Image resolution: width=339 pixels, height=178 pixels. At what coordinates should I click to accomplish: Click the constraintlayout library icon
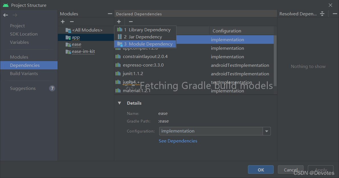point(118,57)
